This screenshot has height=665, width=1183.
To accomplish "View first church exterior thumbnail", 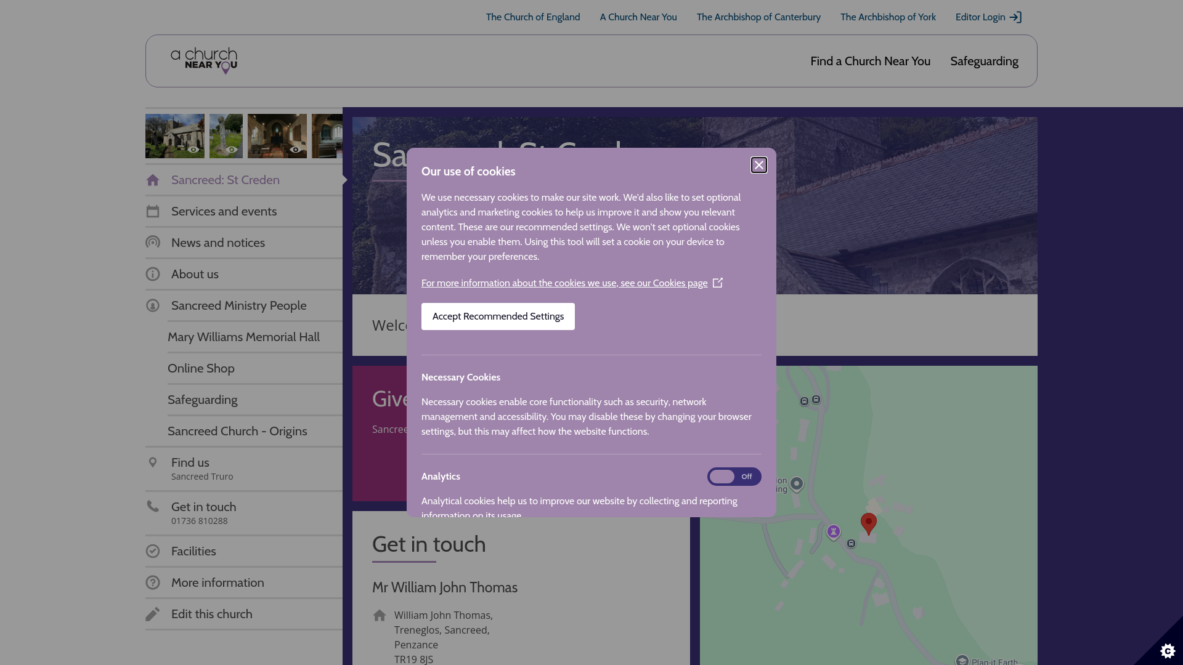I will pos(175,136).
